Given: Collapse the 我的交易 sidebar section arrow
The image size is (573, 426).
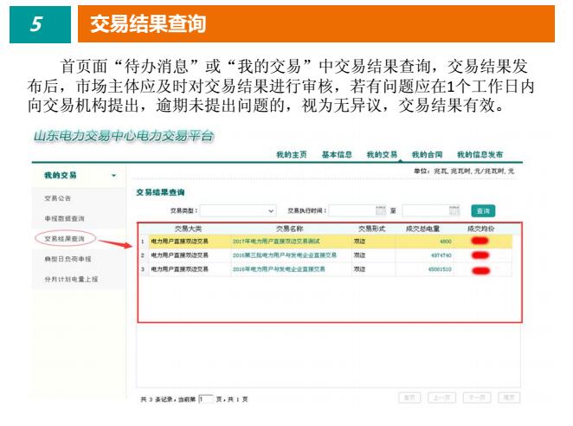Looking at the screenshot, I should [113, 176].
